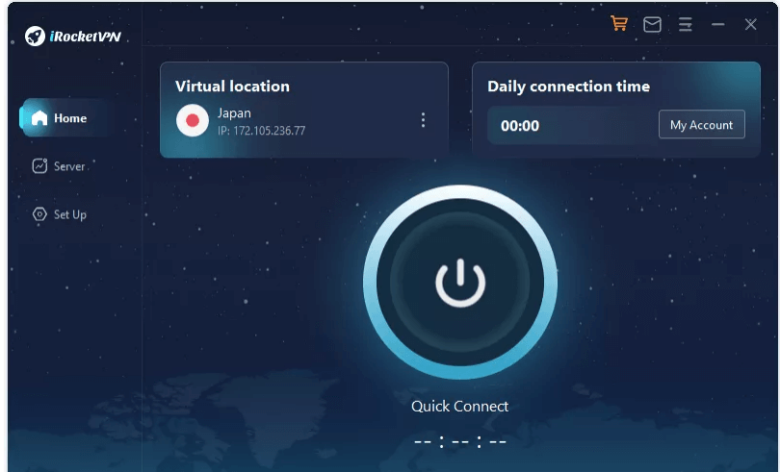The height and width of the screenshot is (472, 780).
Task: Click the Server chart icon
Action: (39, 166)
